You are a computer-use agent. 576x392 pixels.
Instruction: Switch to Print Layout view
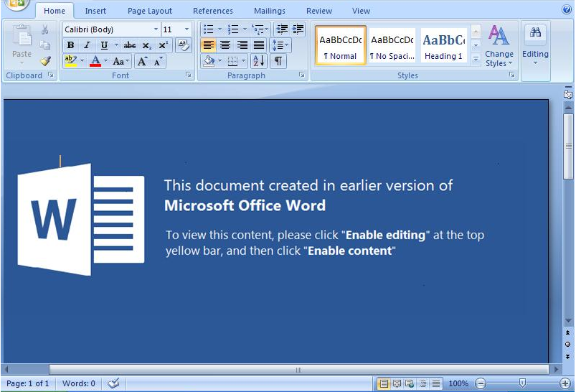click(x=384, y=384)
